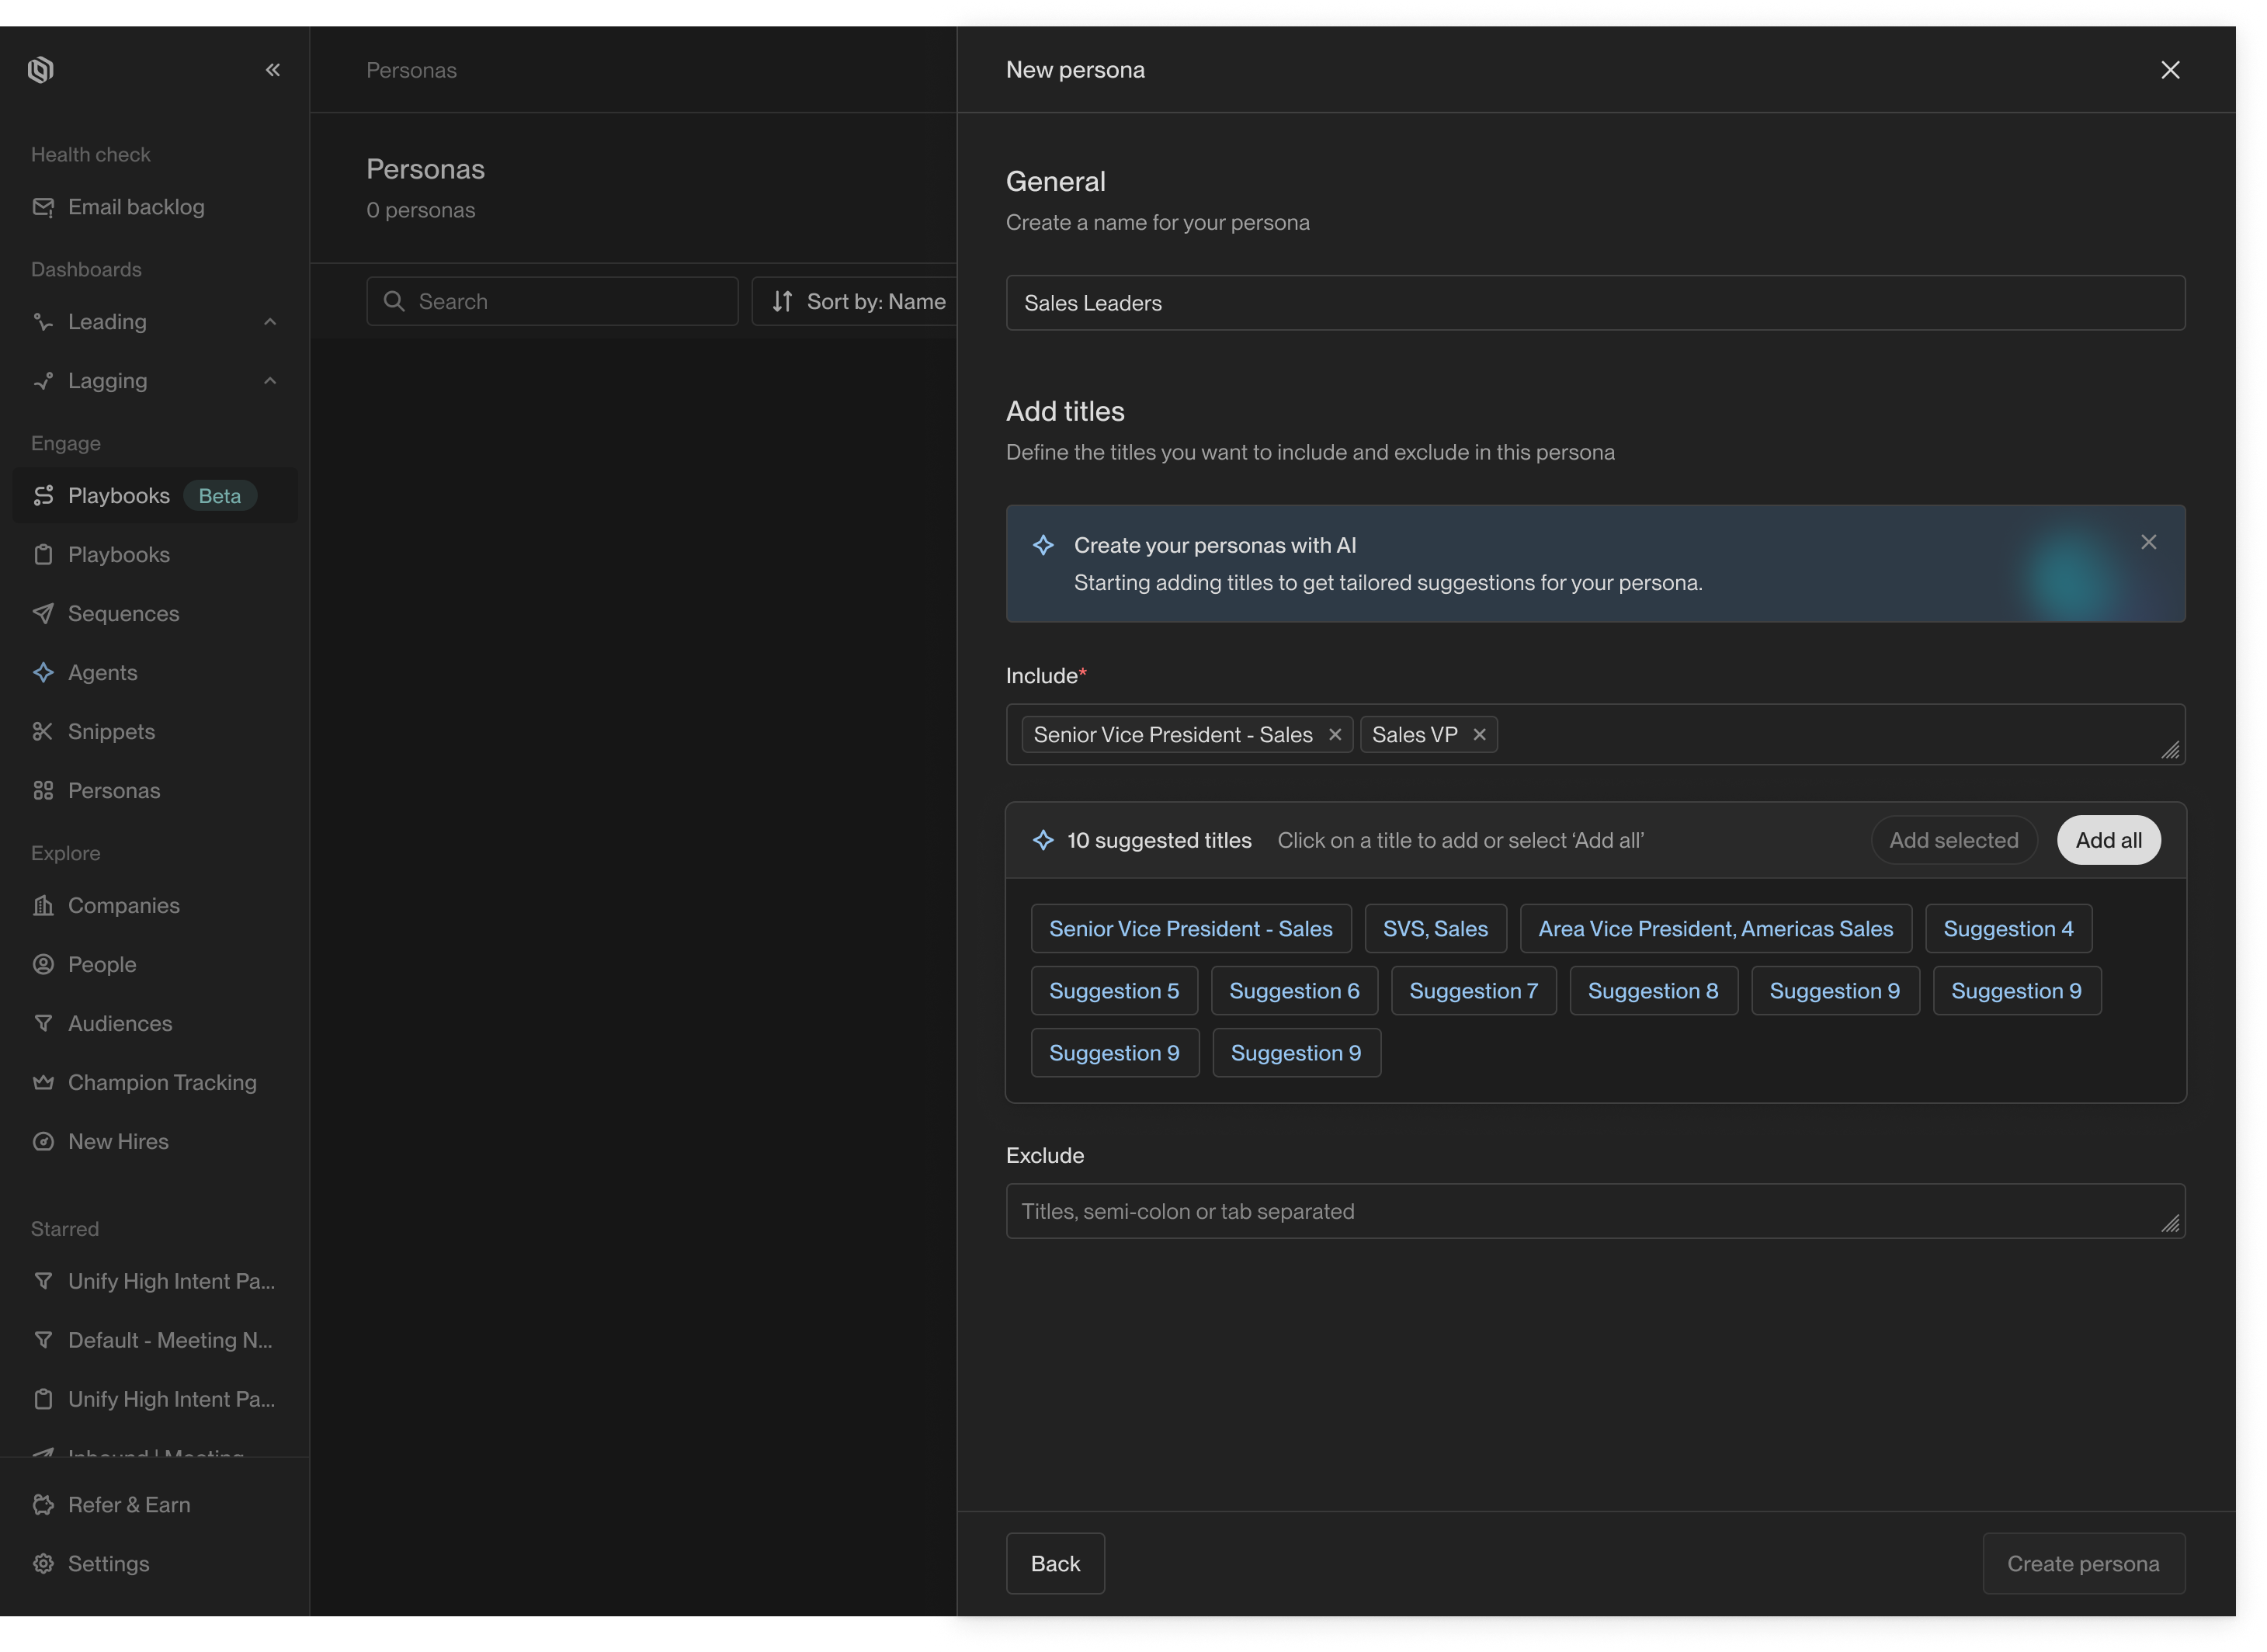Click the Settings gear icon
Screen dimensions: 2267x1652
coord(43,1563)
